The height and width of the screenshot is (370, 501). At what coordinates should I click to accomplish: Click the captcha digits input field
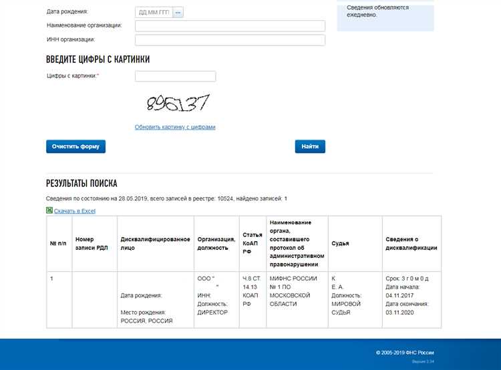click(176, 76)
